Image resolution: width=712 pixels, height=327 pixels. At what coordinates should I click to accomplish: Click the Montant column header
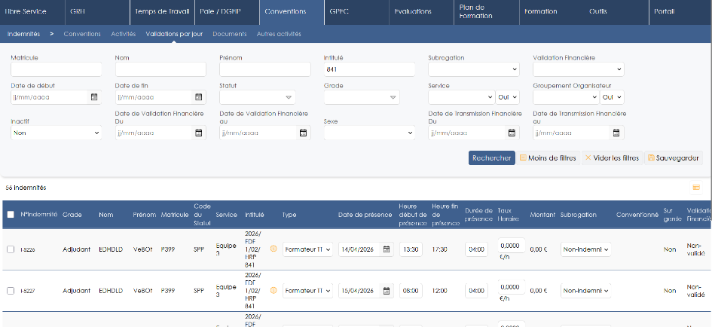pyautogui.click(x=542, y=215)
